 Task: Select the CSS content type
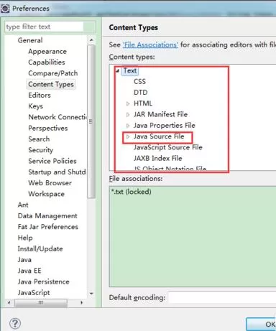[x=139, y=82]
